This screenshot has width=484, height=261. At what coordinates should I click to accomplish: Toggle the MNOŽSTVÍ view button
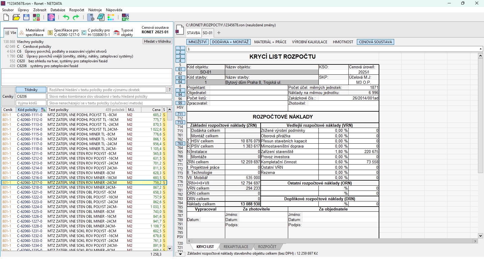(198, 42)
